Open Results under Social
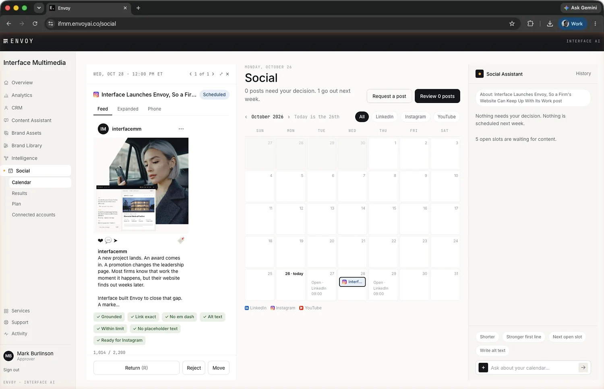 (19, 193)
